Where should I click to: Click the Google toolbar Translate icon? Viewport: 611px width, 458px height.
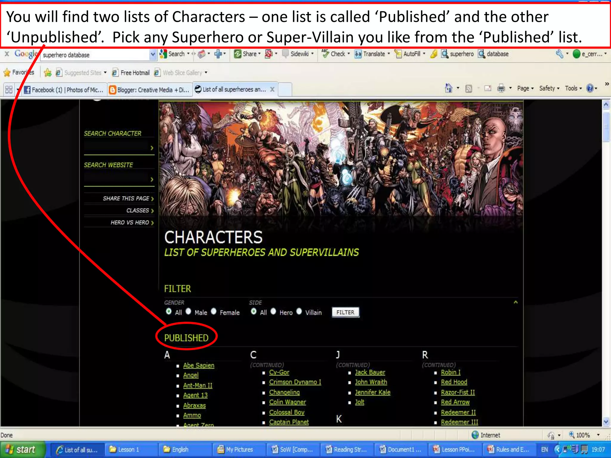(358, 54)
